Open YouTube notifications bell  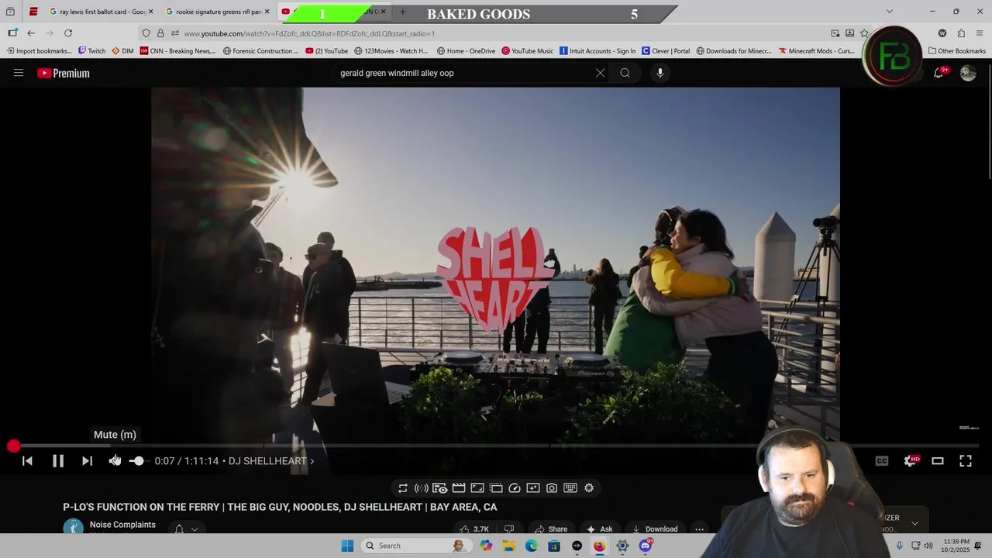click(x=939, y=73)
